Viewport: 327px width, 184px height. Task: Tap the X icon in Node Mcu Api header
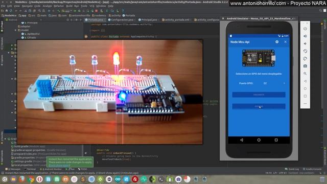[x=285, y=42]
